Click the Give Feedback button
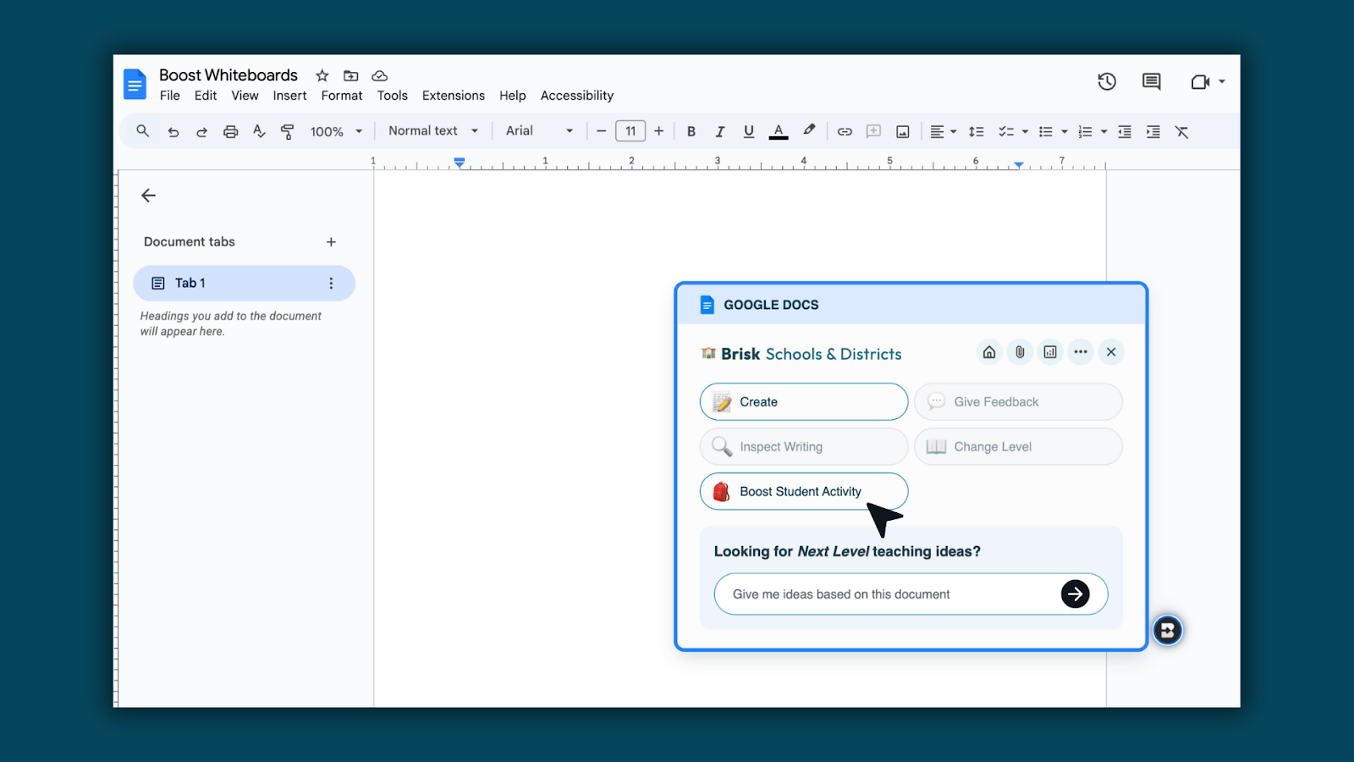 pos(1018,402)
